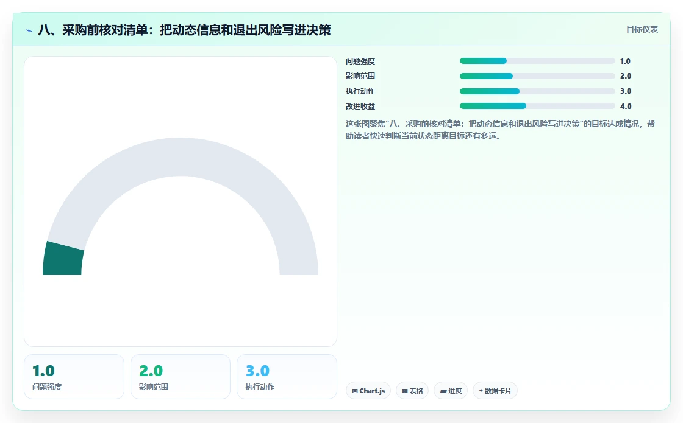Click the value 3.0 next to 执行动作 bar
This screenshot has height=423, width=683.
point(626,91)
